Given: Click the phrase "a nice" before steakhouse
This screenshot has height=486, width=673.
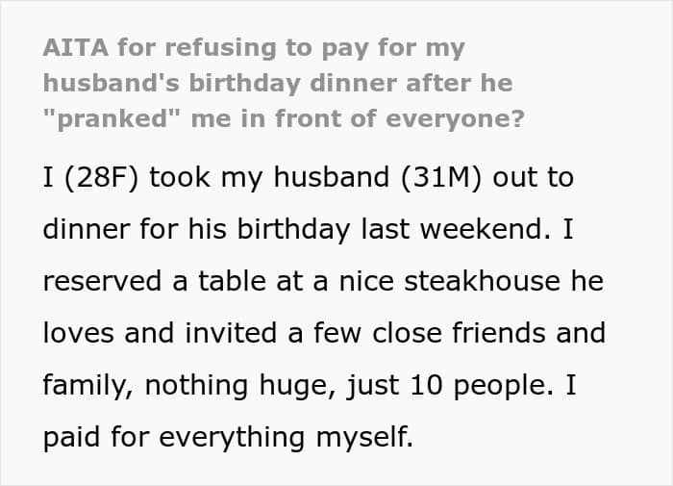Looking at the screenshot, I should pos(350,281).
